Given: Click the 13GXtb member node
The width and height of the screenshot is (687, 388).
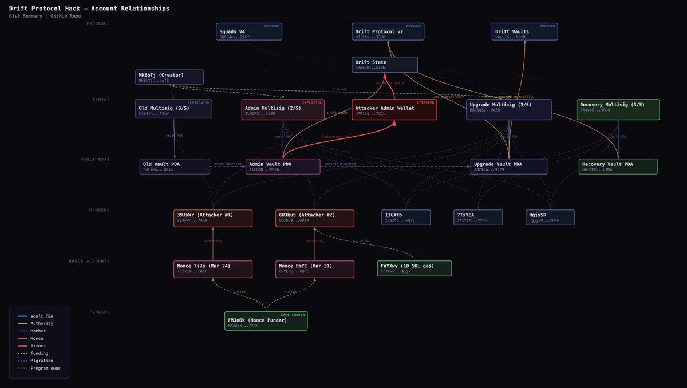Looking at the screenshot, I should (406, 217).
